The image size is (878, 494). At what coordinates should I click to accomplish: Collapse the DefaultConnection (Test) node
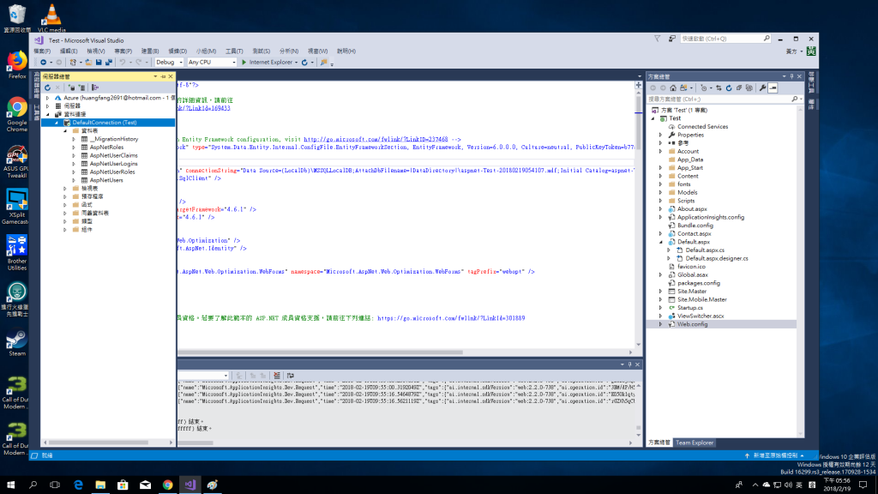(57, 122)
